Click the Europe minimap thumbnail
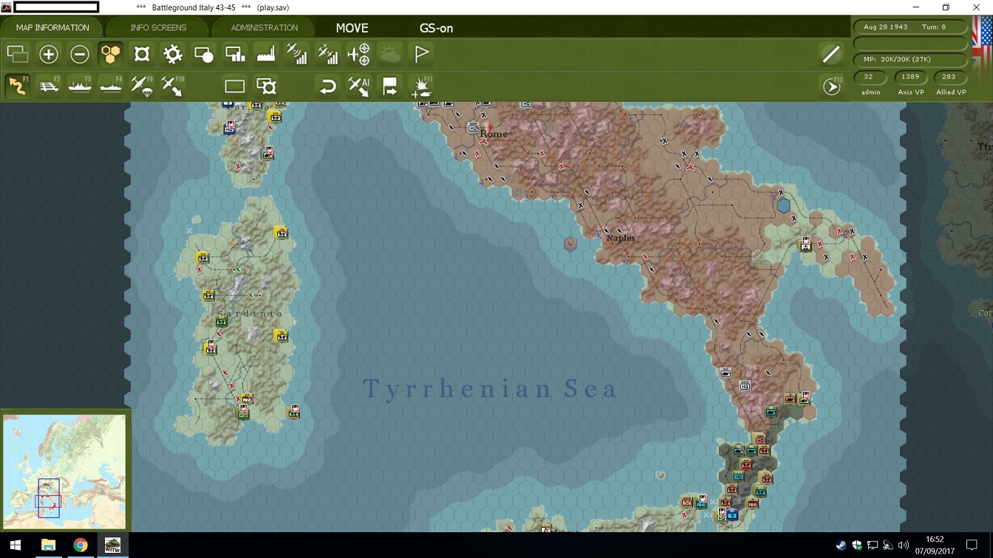The width and height of the screenshot is (993, 558). click(64, 471)
